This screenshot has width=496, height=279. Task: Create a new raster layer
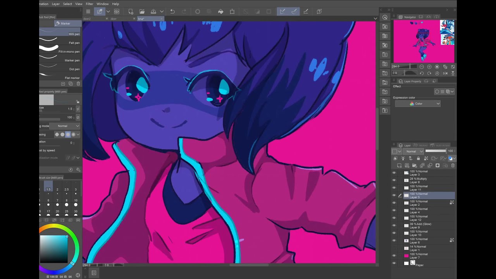click(x=400, y=165)
